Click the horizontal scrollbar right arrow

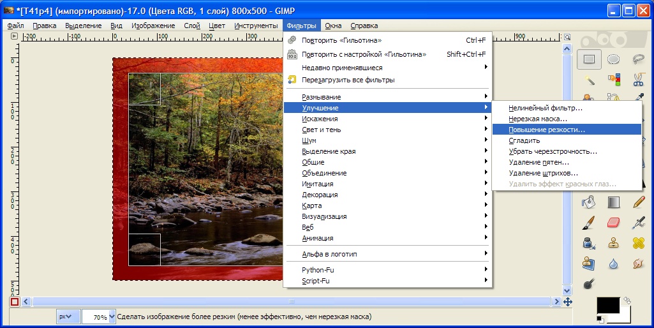556,302
